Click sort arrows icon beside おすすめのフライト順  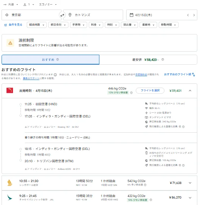193,75
